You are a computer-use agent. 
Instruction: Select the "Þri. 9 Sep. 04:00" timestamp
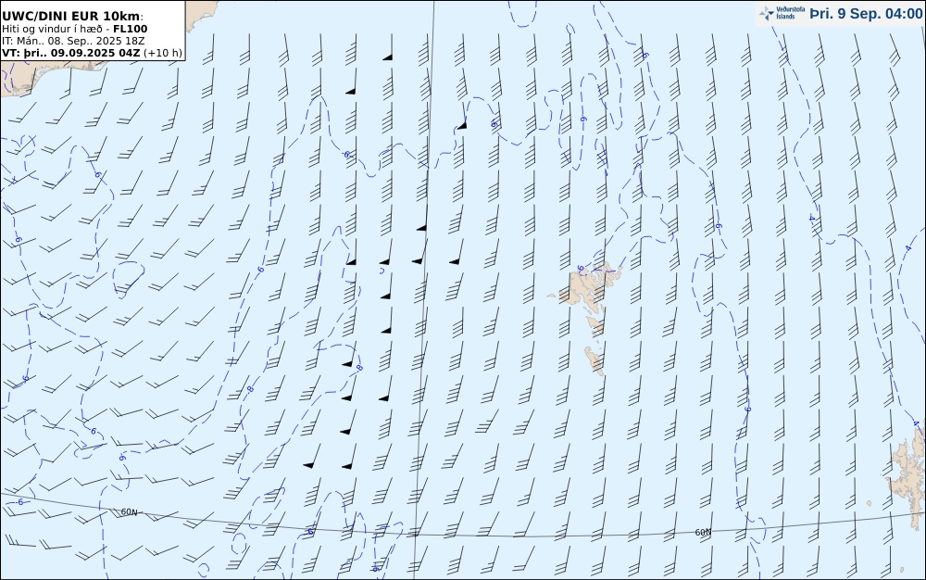pyautogui.click(x=867, y=14)
